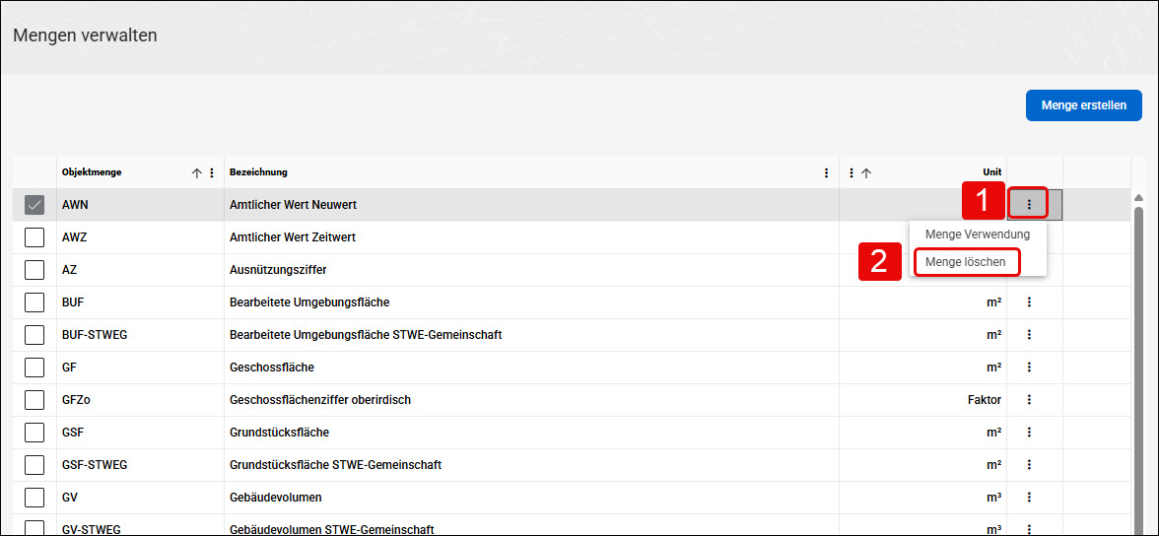Open AWN row actions three-dot menu

point(1029,204)
